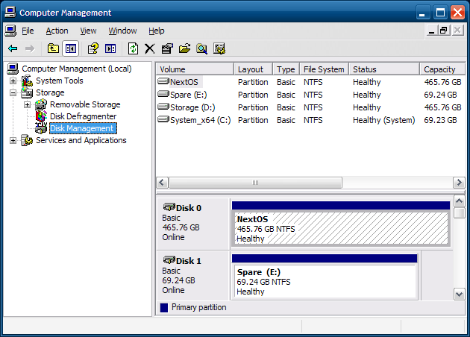Click the disk view scroll-down arrow
This screenshot has width=470, height=337.
460,294
